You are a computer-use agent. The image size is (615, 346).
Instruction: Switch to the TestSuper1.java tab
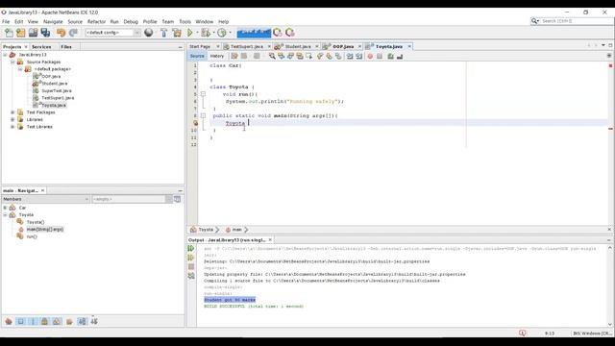(x=247, y=47)
